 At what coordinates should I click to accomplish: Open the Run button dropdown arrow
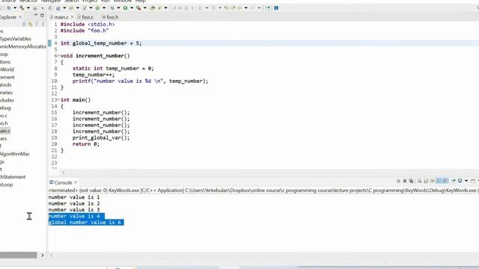click(132, 8)
